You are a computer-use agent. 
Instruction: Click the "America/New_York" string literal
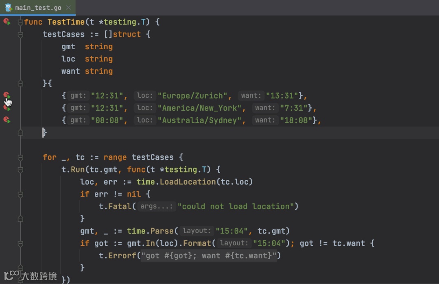199,108
